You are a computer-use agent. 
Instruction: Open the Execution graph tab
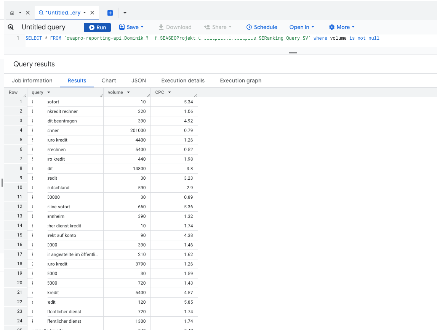point(240,80)
